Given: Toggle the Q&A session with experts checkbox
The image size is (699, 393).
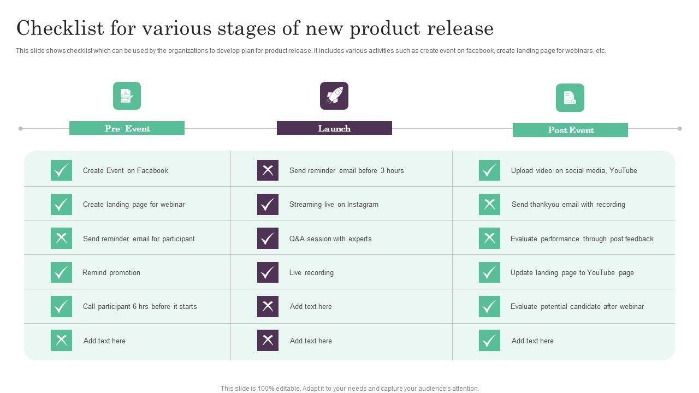Looking at the screenshot, I should pyautogui.click(x=268, y=239).
